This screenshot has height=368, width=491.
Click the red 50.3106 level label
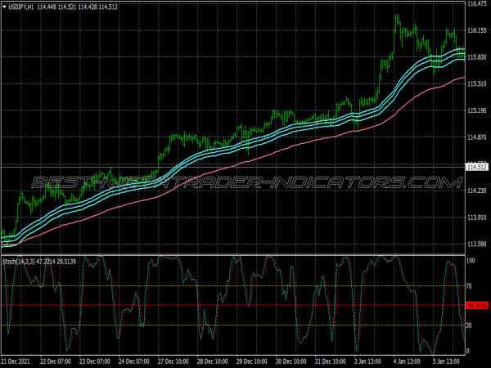pyautogui.click(x=477, y=305)
